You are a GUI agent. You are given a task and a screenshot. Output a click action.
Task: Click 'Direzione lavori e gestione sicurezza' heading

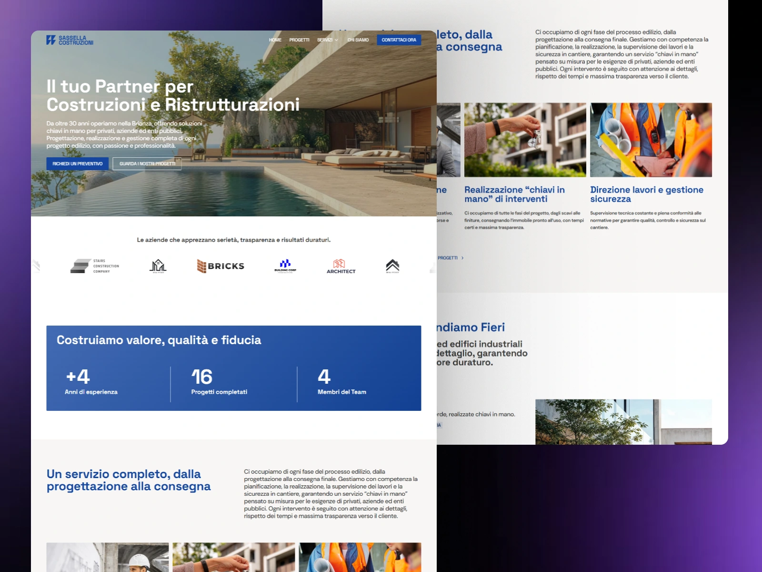click(647, 194)
